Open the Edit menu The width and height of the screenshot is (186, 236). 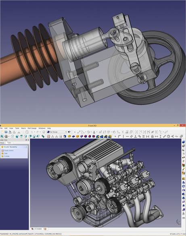6,128
